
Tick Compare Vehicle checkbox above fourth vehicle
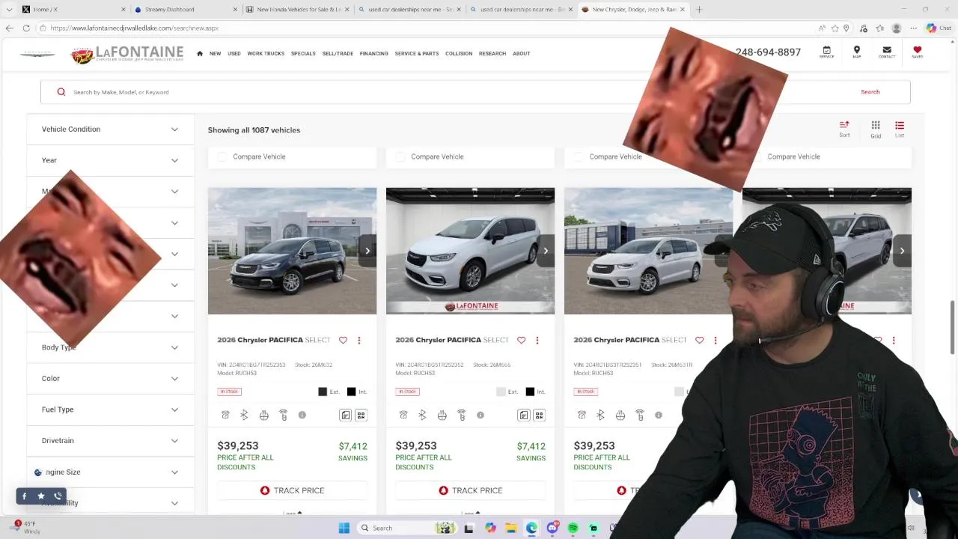click(757, 156)
